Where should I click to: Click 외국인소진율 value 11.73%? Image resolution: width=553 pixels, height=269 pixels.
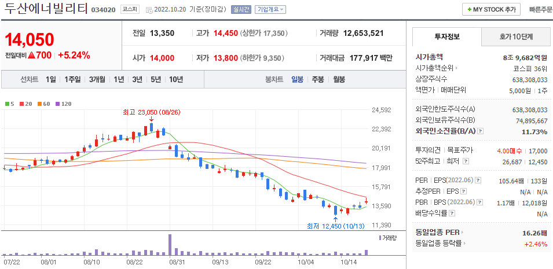tap(534, 132)
